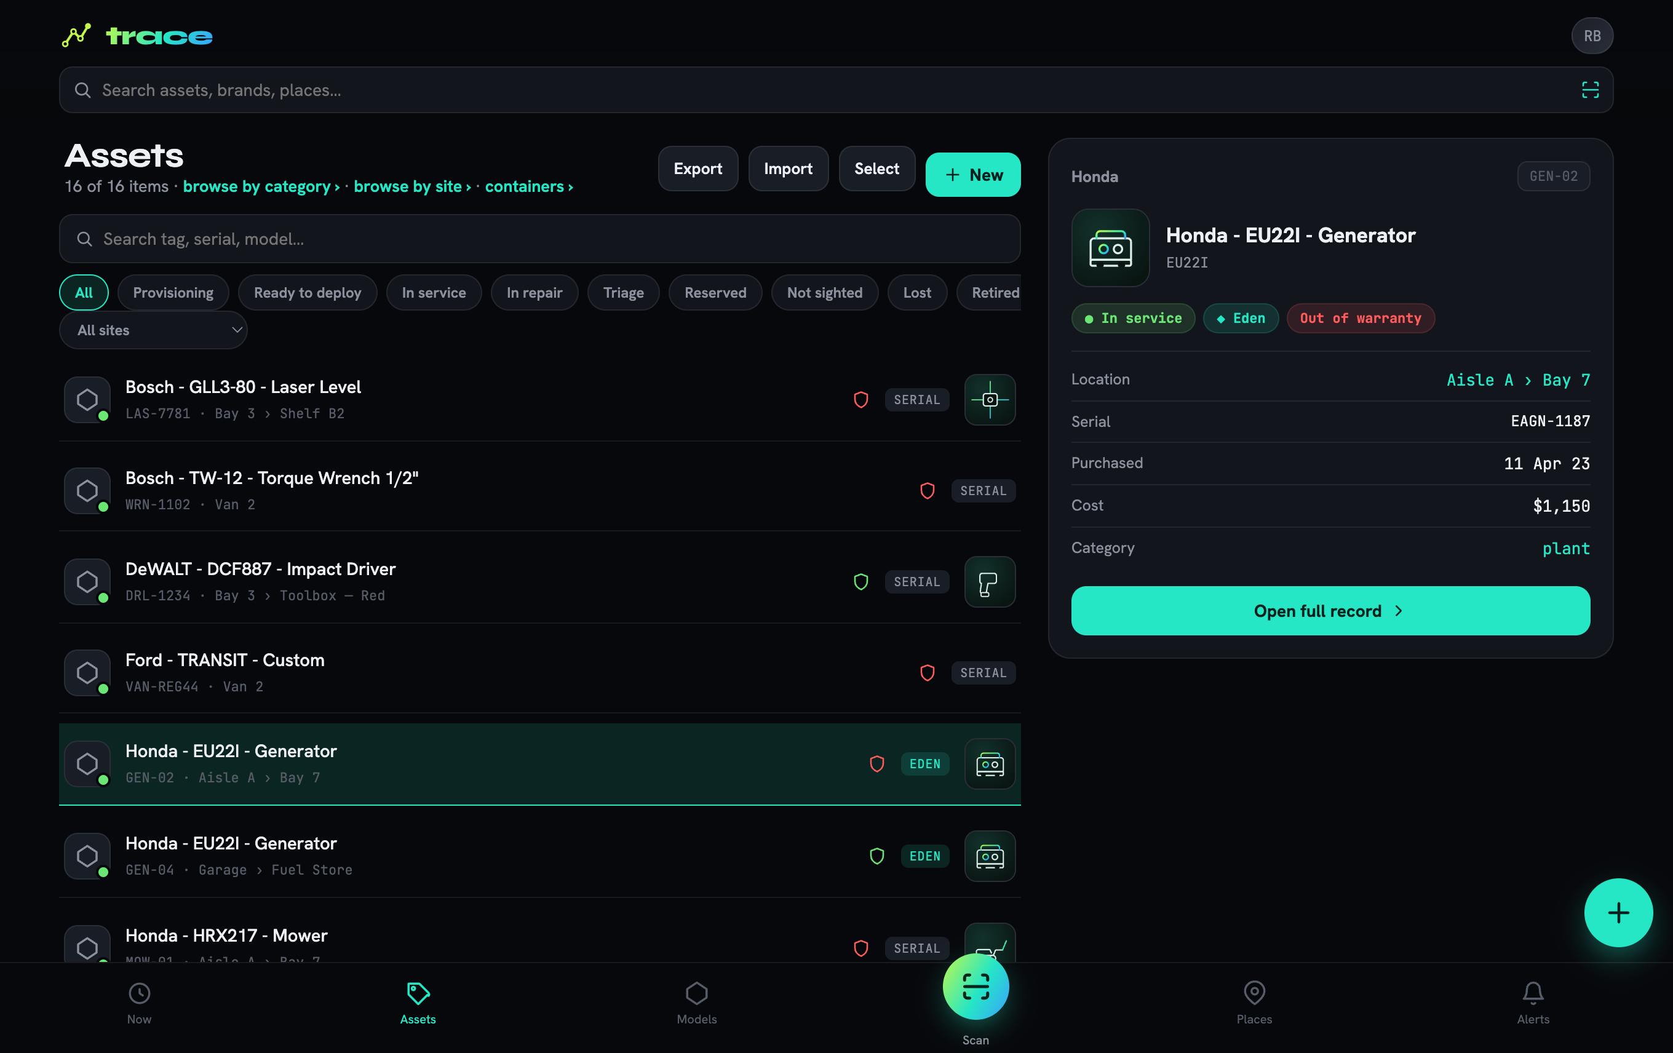The height and width of the screenshot is (1053, 1673).
Task: Create a New asset
Action: point(972,174)
